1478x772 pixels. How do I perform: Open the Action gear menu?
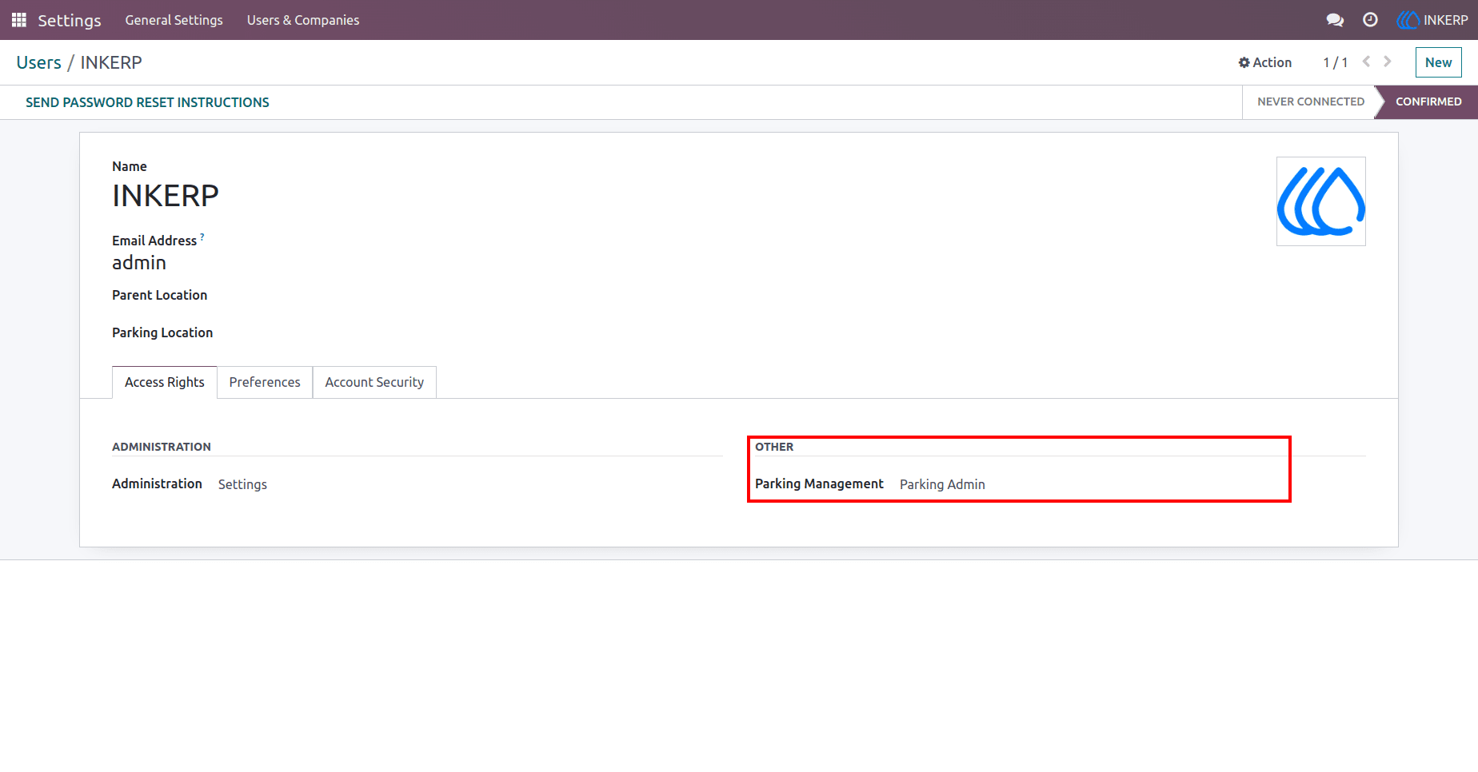pos(1264,62)
